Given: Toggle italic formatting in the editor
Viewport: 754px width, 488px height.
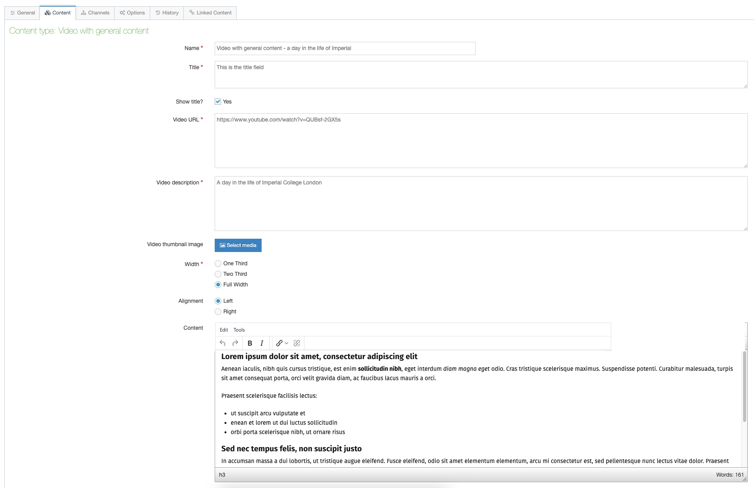Looking at the screenshot, I should pos(262,343).
